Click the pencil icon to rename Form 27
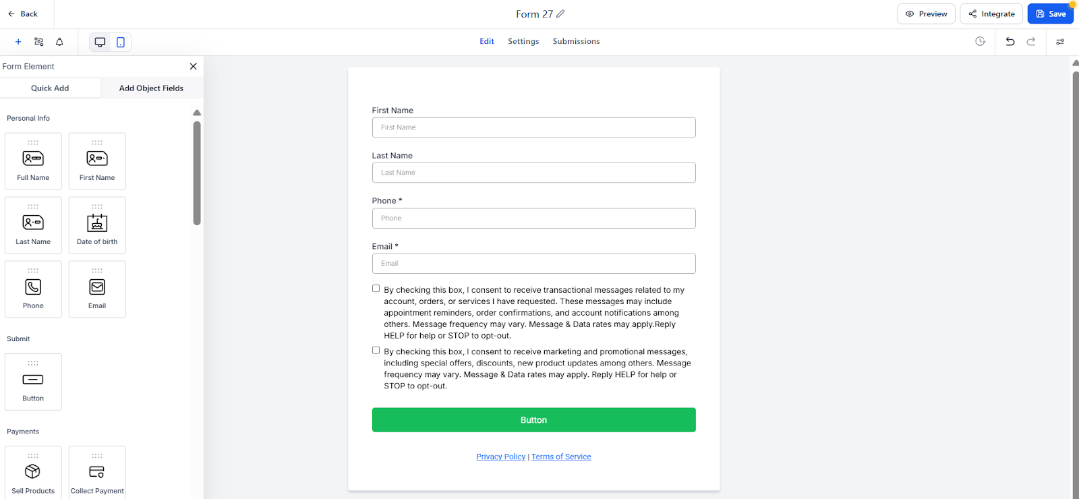 pos(560,13)
